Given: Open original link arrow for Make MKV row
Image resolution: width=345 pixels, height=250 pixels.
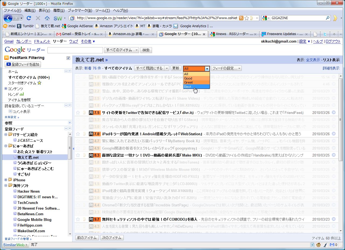Looking at the screenshot, I should 334,155.
